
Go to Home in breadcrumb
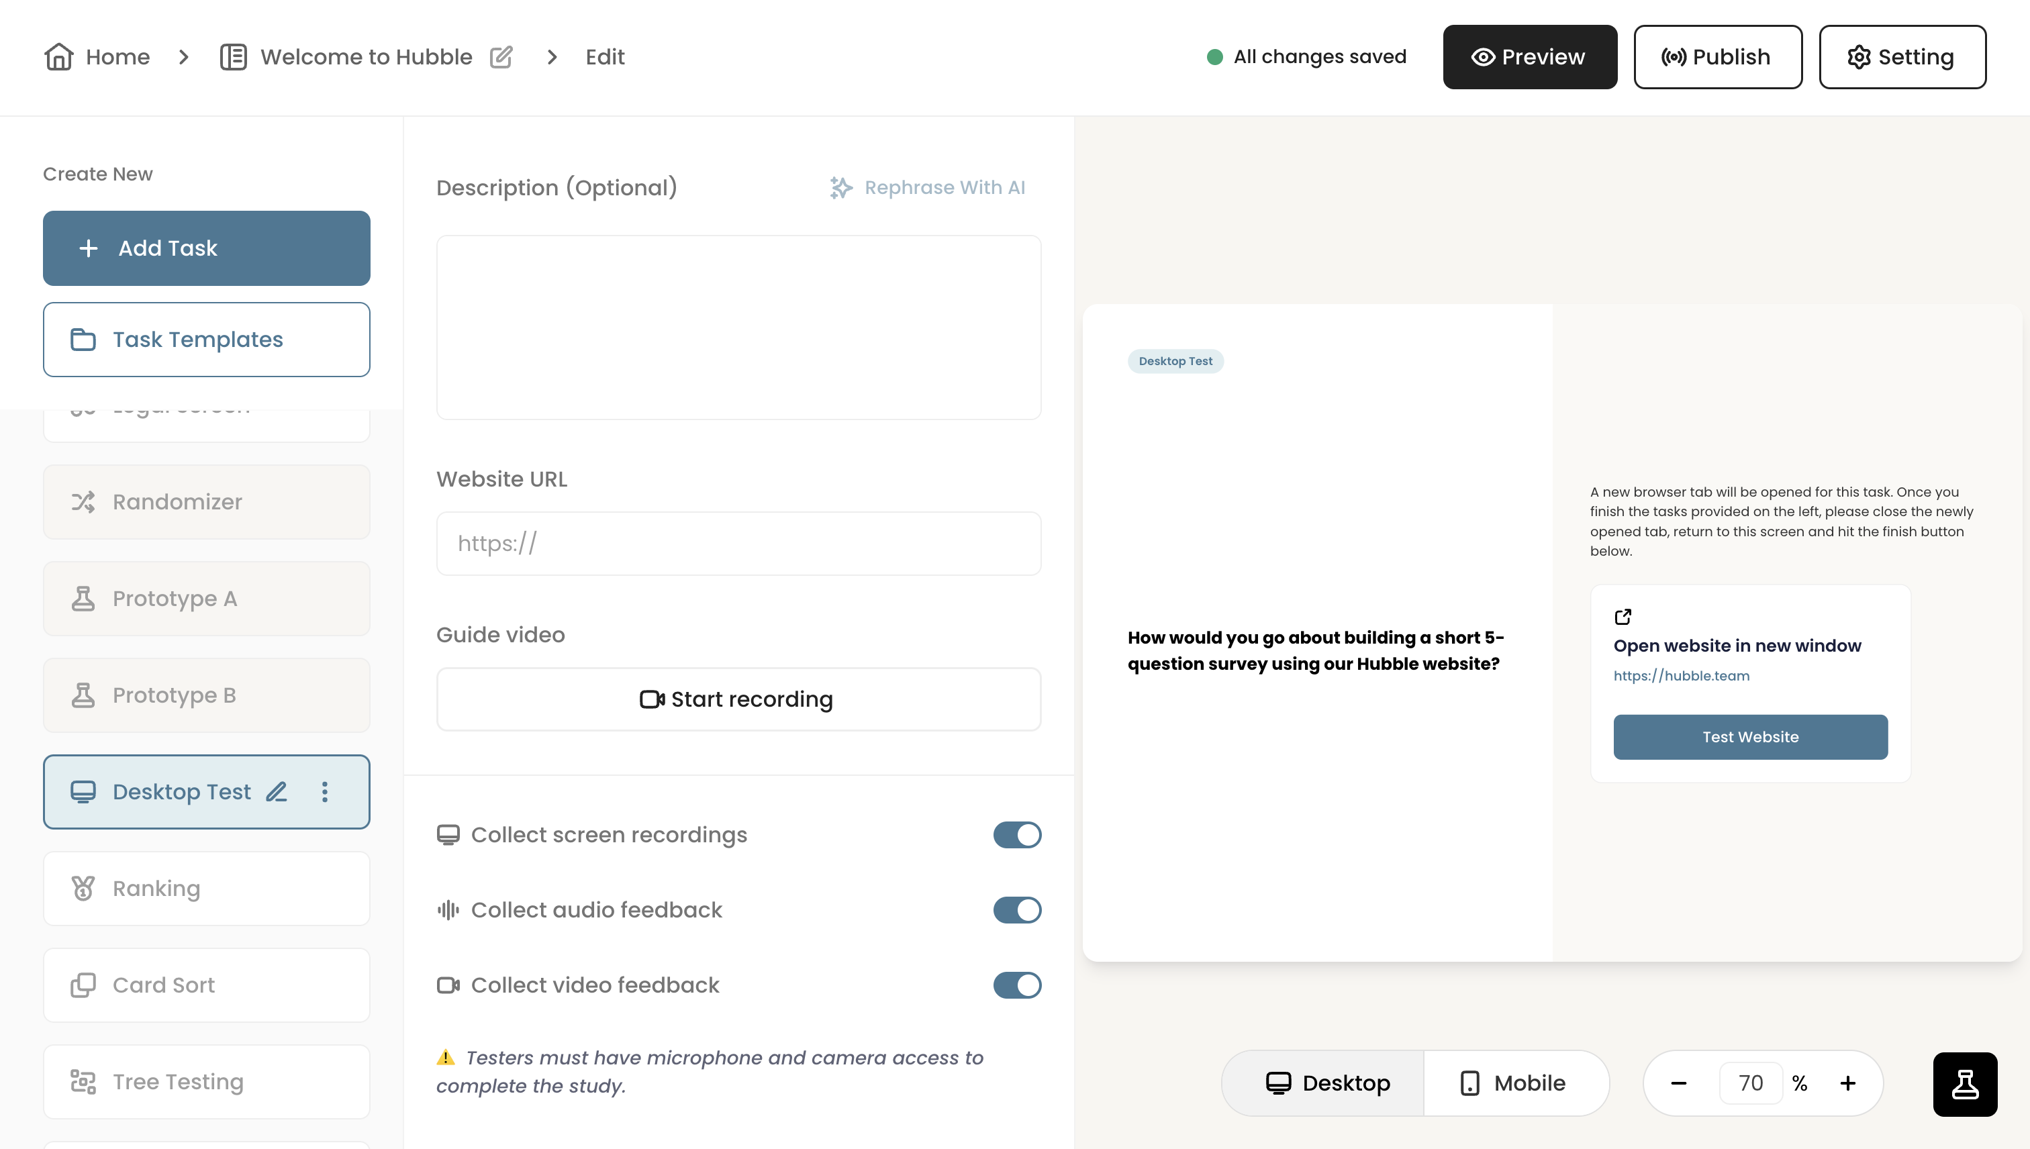97,57
